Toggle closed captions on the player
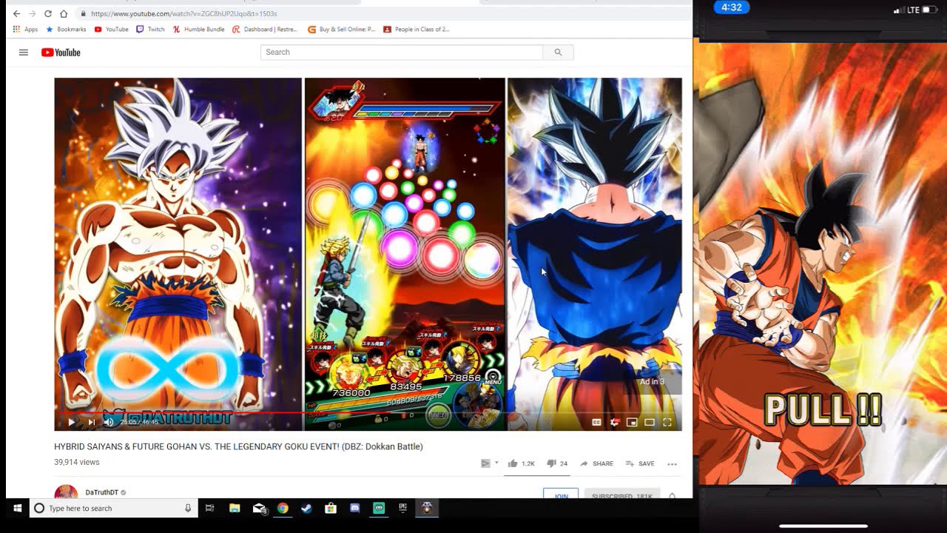Screen dimensions: 947x533 pyautogui.click(x=596, y=422)
